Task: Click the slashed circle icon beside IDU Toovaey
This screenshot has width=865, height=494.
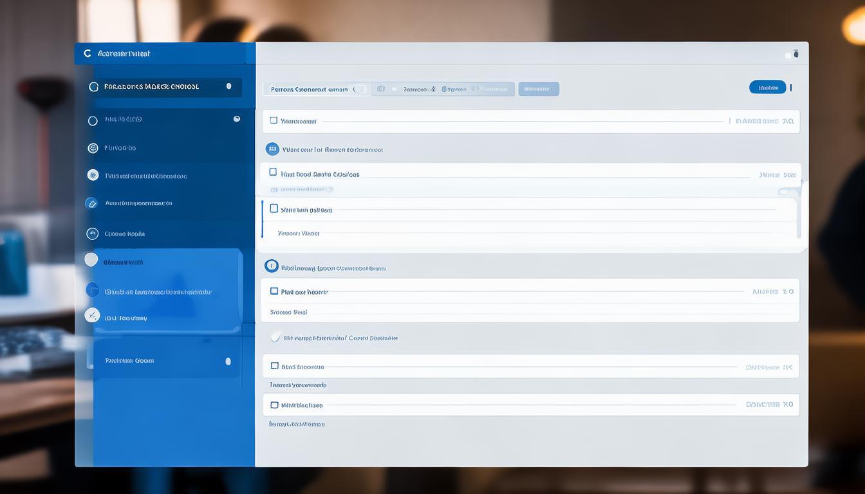Action: click(x=92, y=316)
